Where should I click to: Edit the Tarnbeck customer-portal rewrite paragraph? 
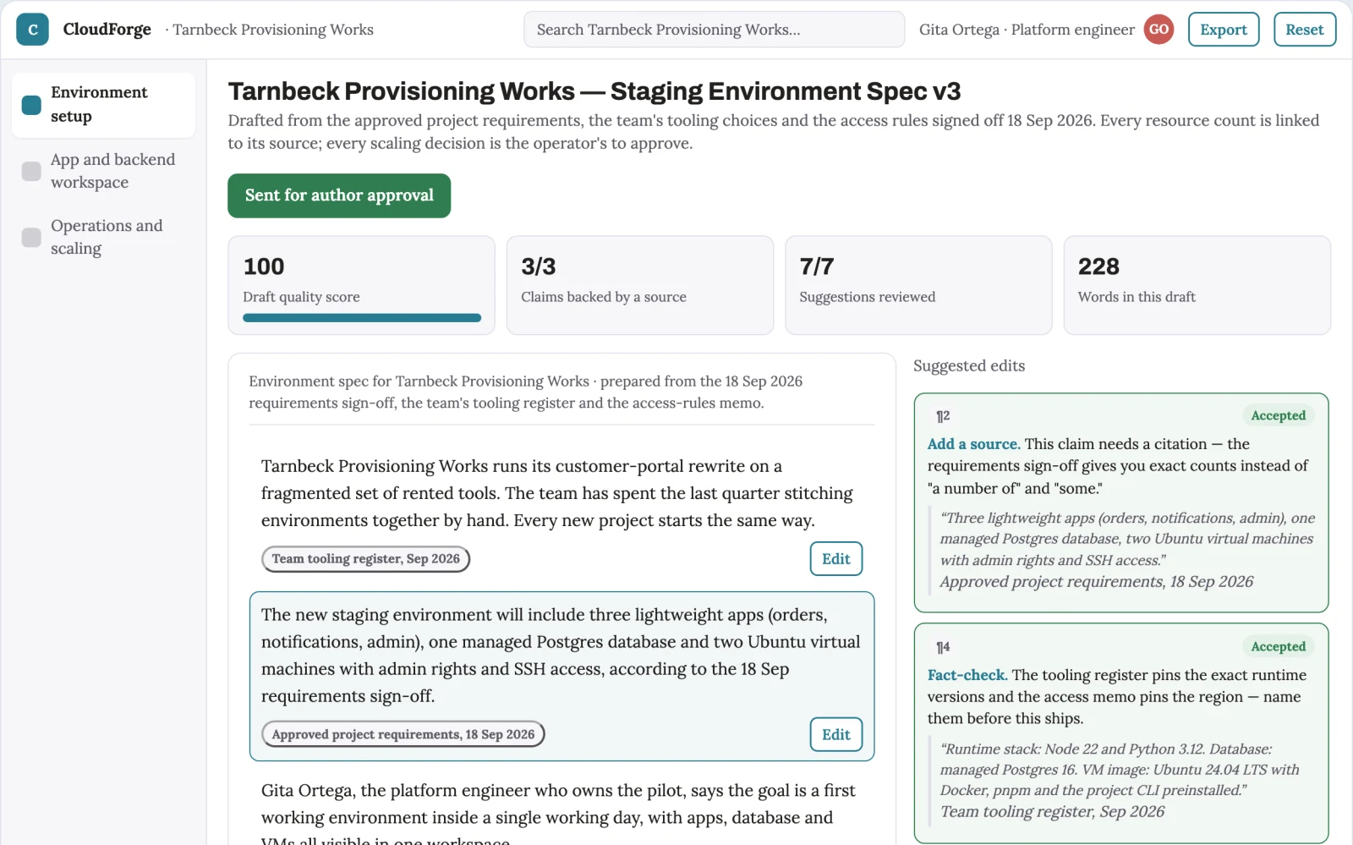click(835, 558)
